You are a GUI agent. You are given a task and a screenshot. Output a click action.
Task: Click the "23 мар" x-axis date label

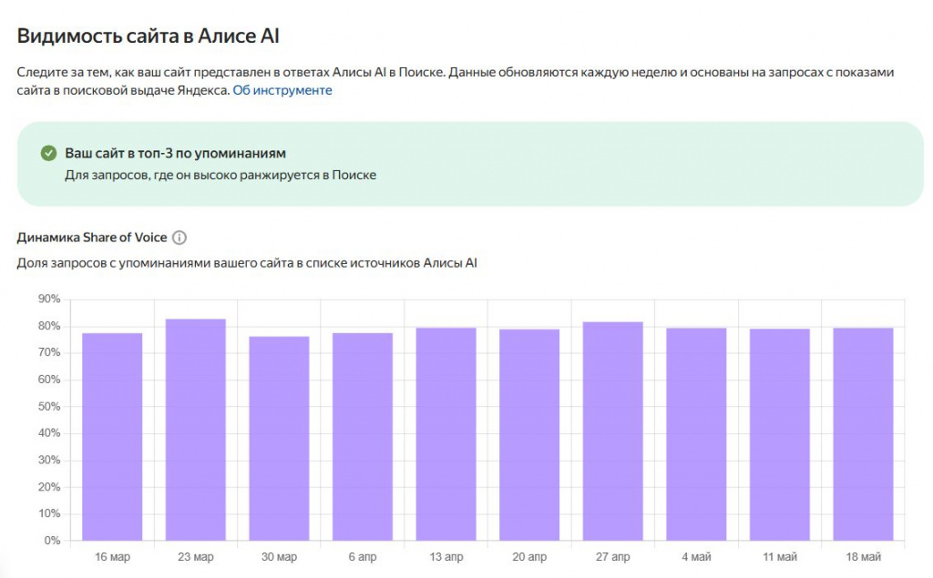pos(196,557)
